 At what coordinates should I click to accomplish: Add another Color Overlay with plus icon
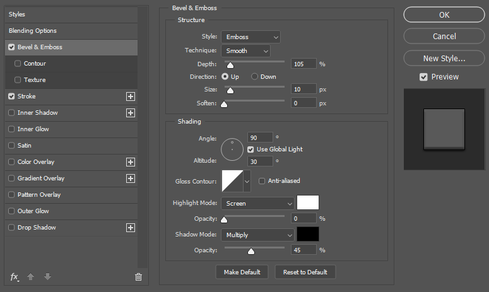click(x=131, y=162)
